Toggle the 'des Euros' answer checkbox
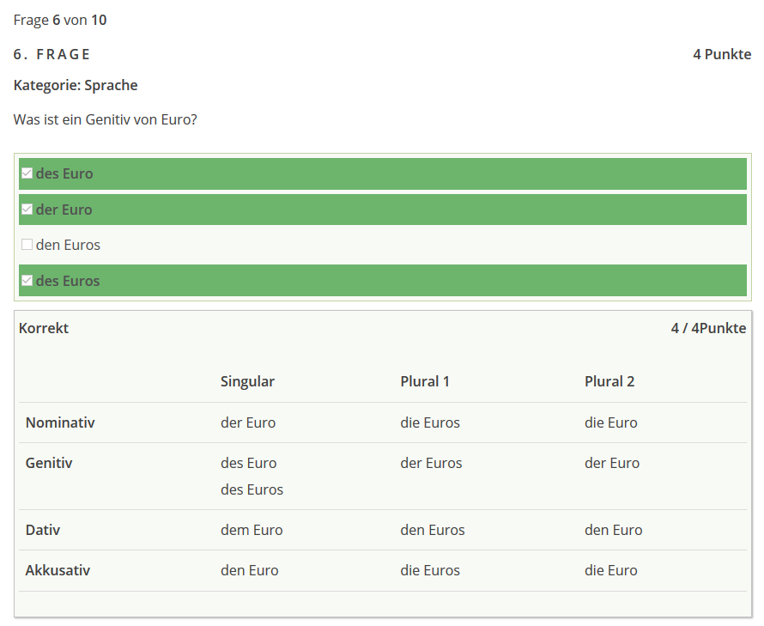This screenshot has height=626, width=764. [27, 281]
